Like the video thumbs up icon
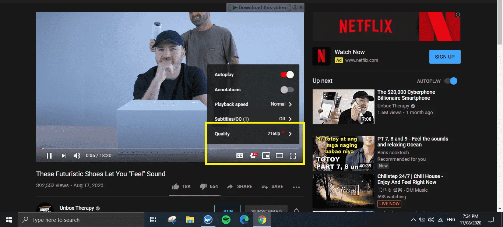 pos(176,187)
